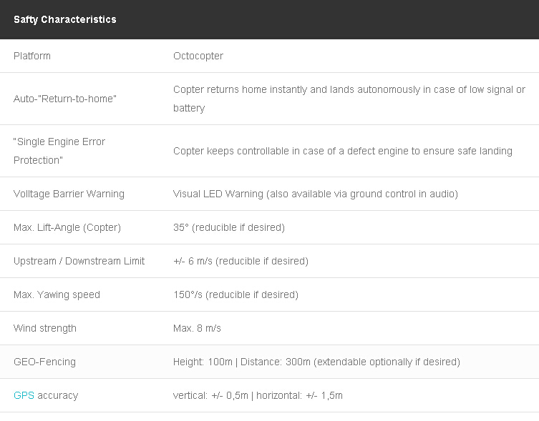Select the Wind strength row label
539x421 pixels.
point(45,328)
